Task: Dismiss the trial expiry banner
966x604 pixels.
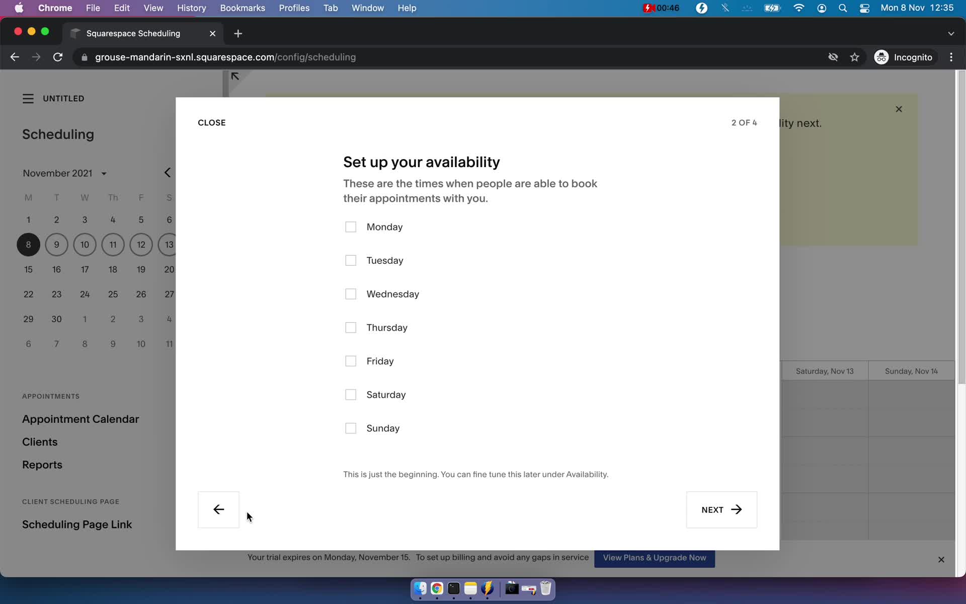Action: [x=941, y=560]
